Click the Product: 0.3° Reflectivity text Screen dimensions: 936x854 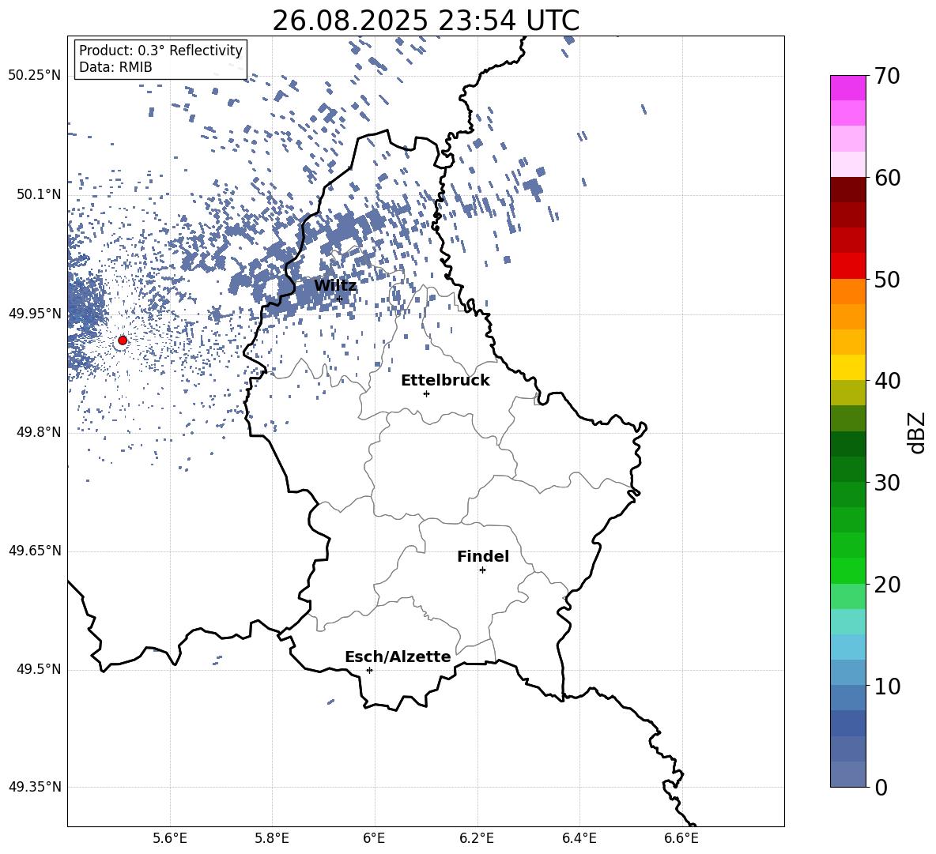[x=160, y=51]
